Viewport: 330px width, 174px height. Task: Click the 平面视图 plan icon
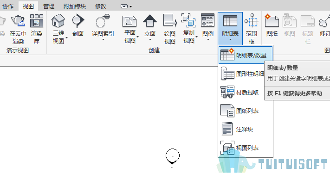tap(129, 21)
